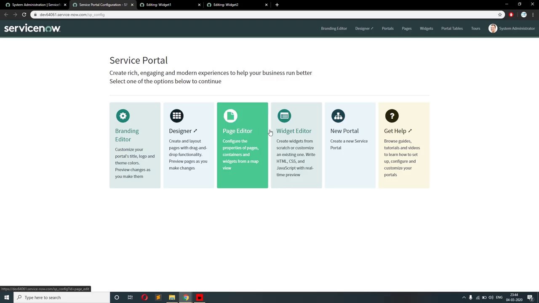Viewport: 539px width, 303px height.
Task: Go forward using the browser forward arrow
Action: tap(15, 15)
